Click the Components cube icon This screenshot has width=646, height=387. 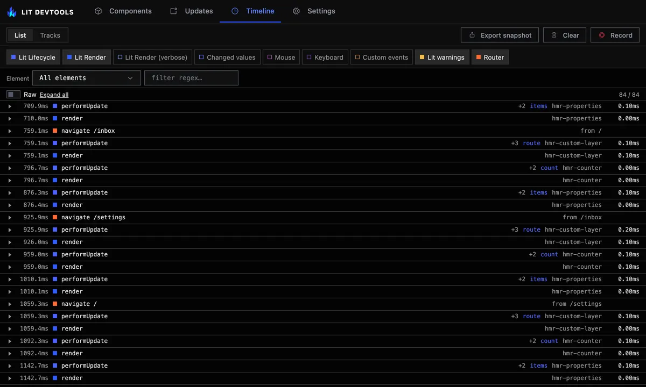[98, 11]
